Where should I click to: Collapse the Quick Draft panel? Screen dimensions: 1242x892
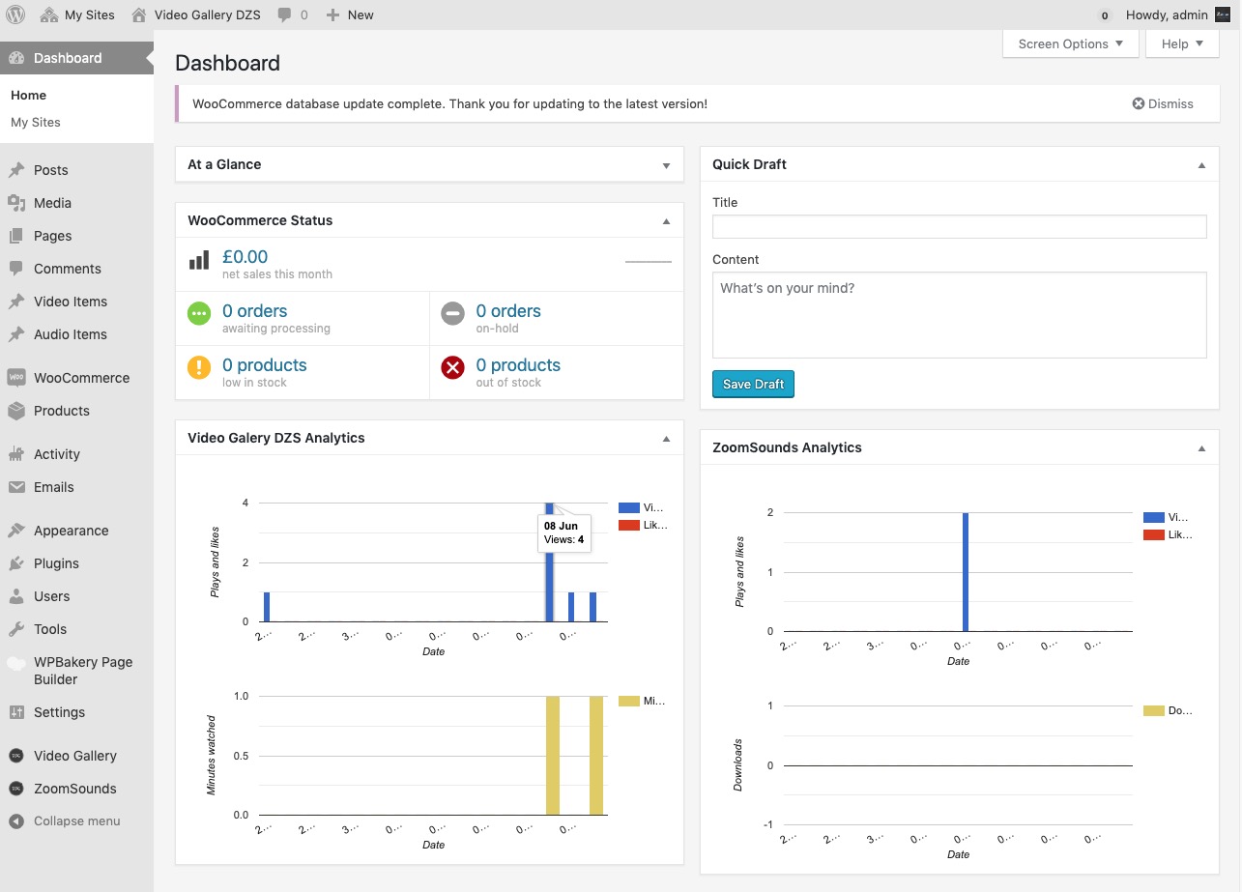pos(1201,165)
